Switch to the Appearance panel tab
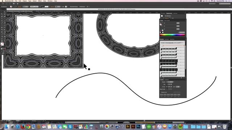 pyautogui.click(x=169, y=13)
